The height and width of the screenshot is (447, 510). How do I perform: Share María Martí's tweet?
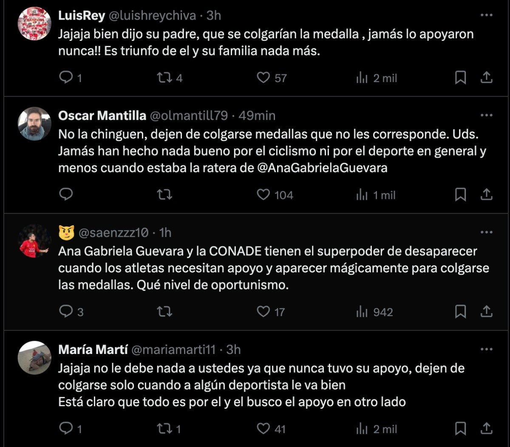tap(486, 429)
